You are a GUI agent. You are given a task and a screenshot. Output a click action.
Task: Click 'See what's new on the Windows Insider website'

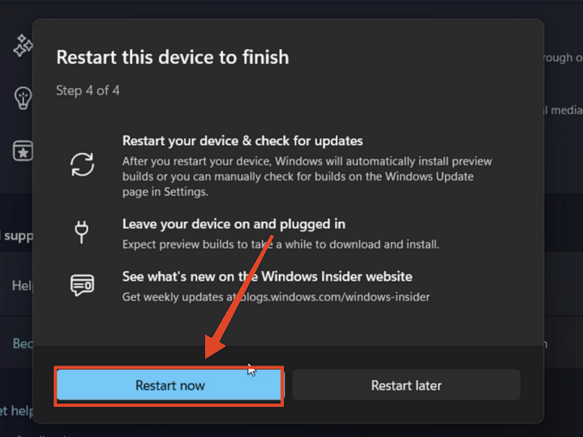click(267, 277)
